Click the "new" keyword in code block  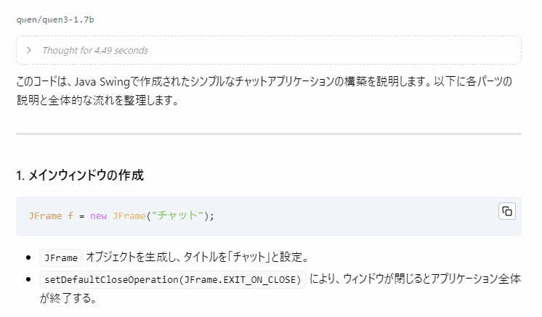pyautogui.click(x=98, y=216)
